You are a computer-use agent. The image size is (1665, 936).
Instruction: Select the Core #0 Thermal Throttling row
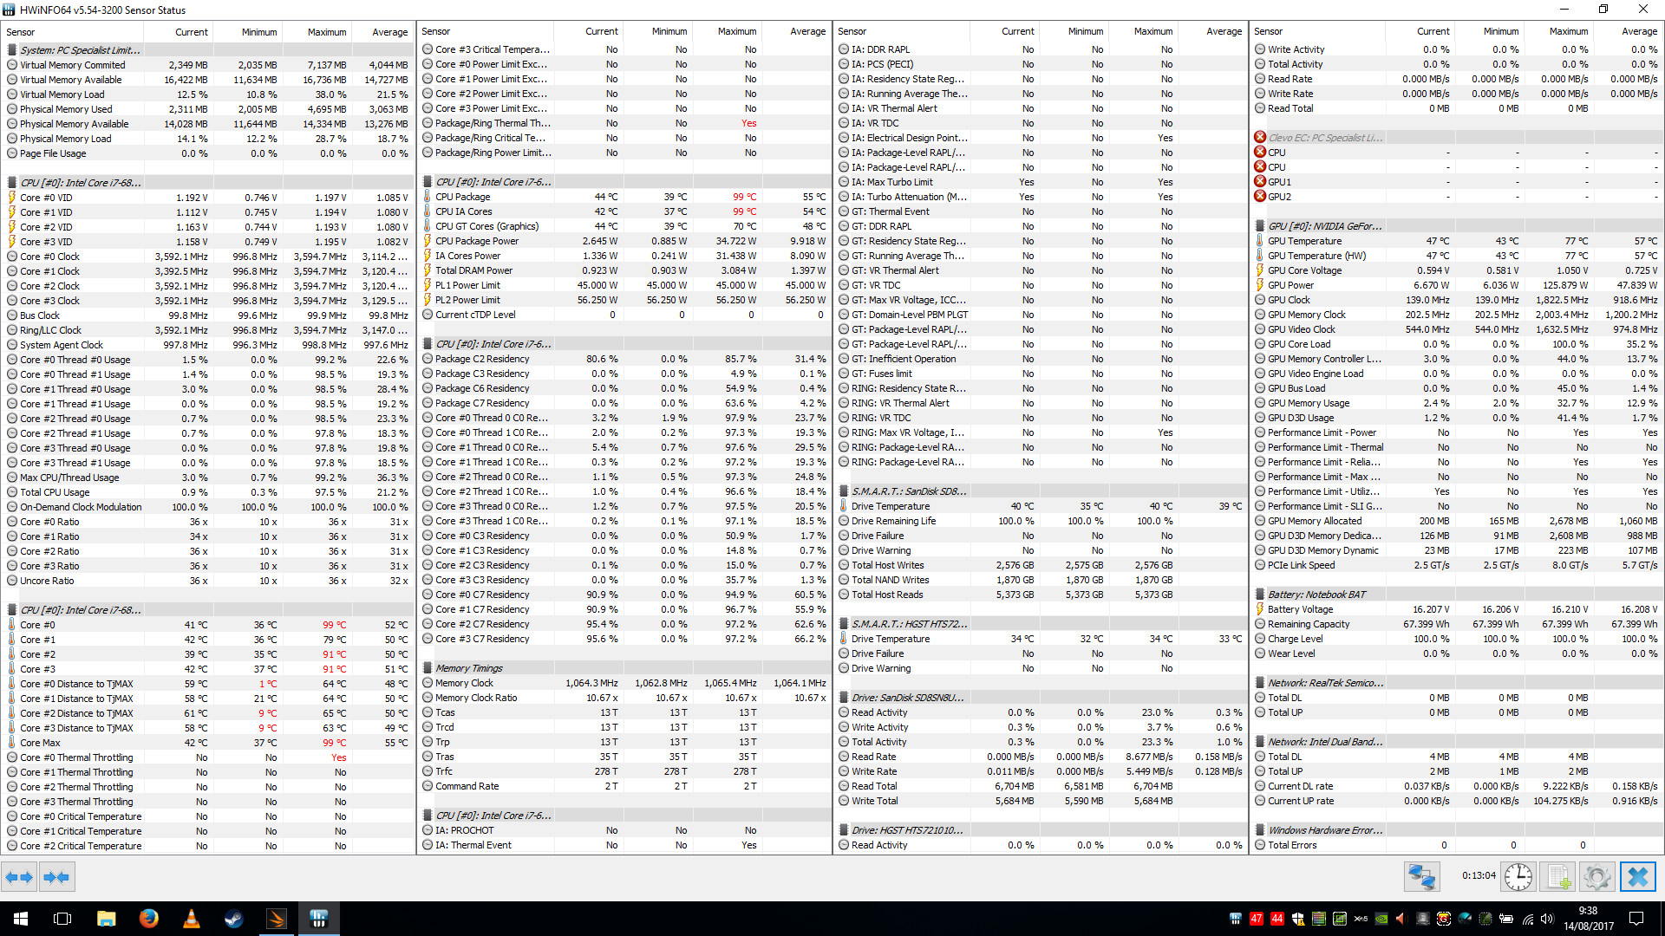click(208, 757)
